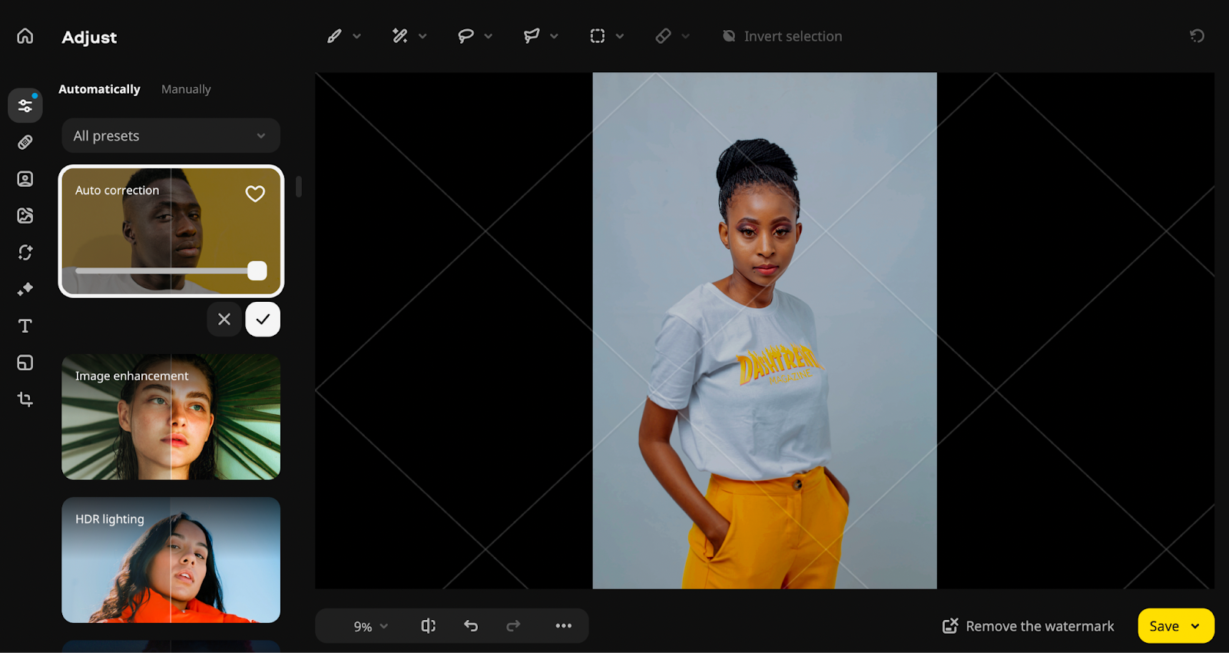
Task: Open the portrait editing tool
Action: [25, 179]
